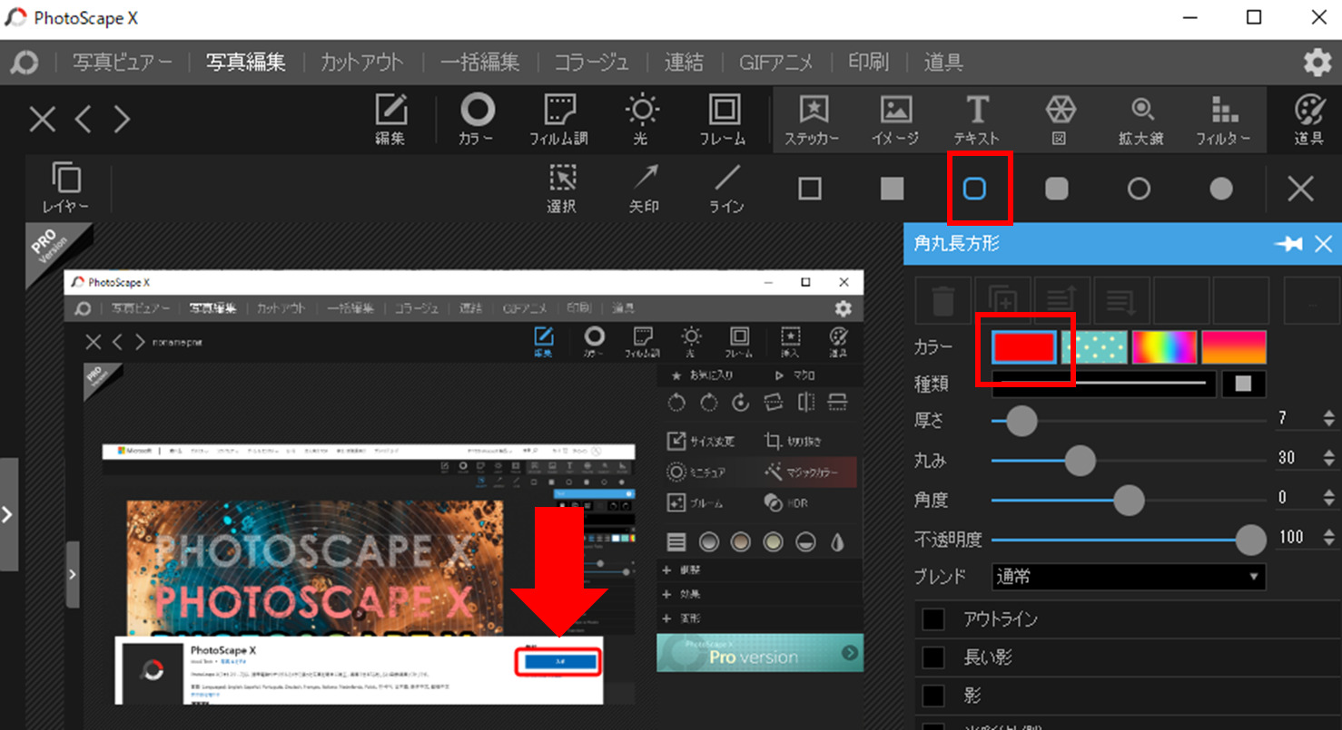Select the filled rounded rectangle tool
The image size is (1342, 730).
coord(1057,188)
